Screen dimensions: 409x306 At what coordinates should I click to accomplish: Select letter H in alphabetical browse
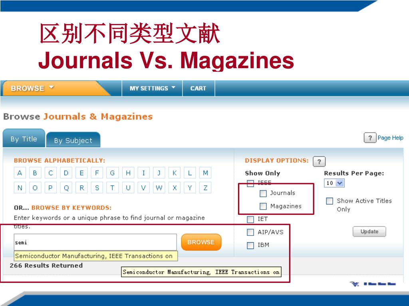tap(128, 173)
